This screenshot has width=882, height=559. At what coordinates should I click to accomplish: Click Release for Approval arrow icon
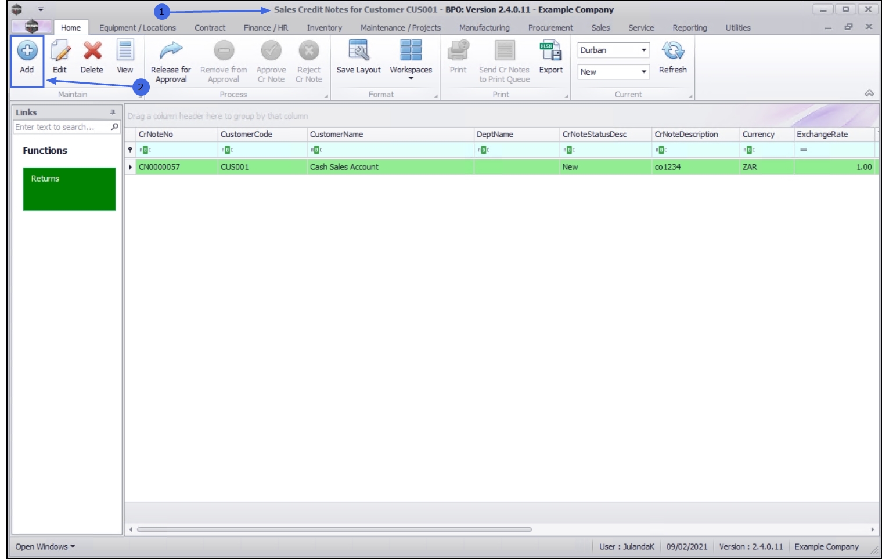pos(171,50)
